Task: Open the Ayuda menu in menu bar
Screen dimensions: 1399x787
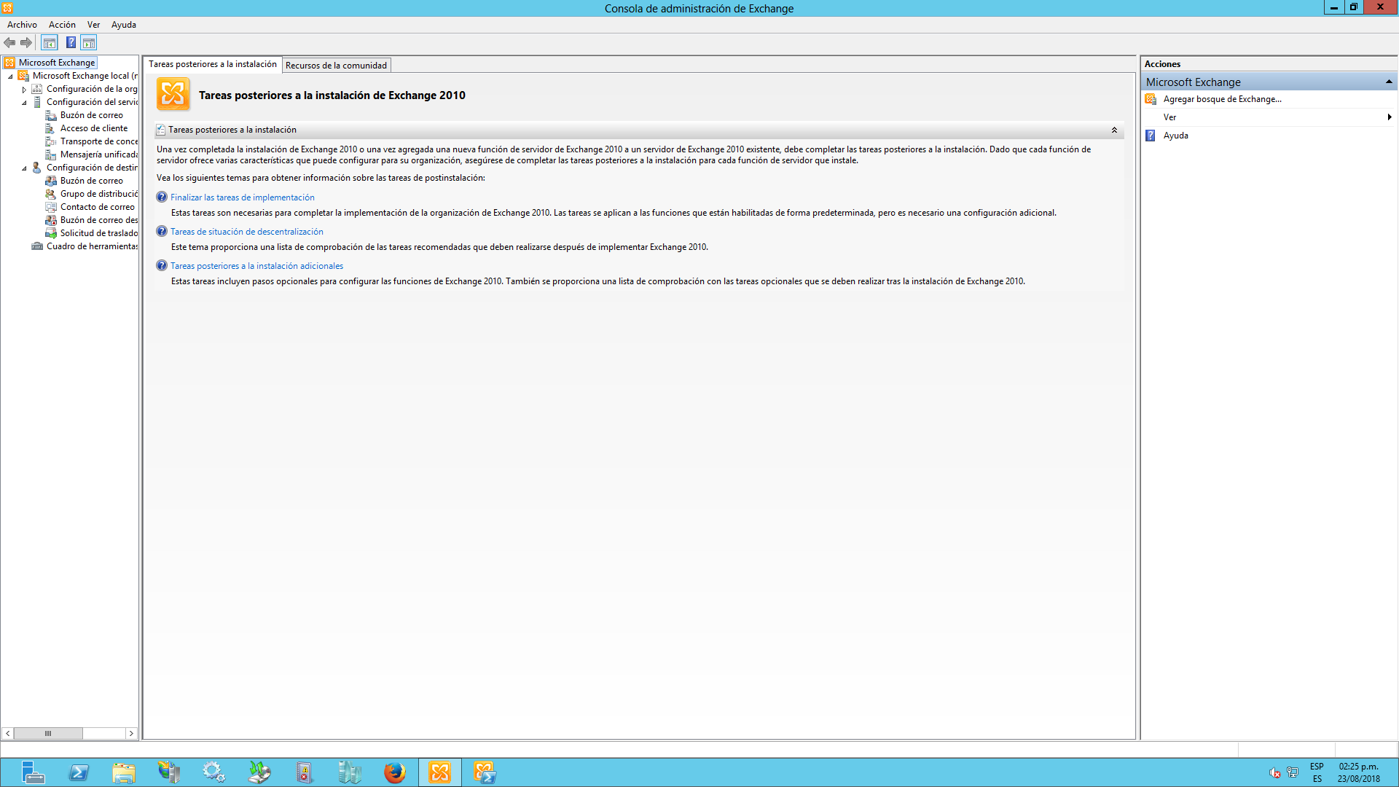Action: click(124, 25)
